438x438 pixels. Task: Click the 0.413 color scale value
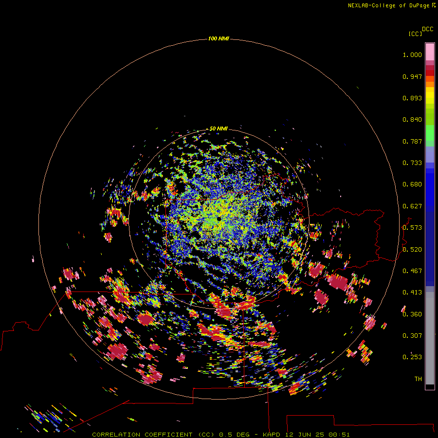pyautogui.click(x=412, y=292)
